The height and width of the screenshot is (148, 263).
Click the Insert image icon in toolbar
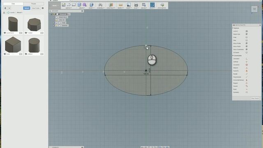tap(129, 5)
